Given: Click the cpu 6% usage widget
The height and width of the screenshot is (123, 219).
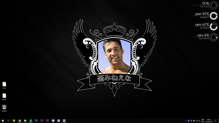Looking at the screenshot, I should (207, 36).
